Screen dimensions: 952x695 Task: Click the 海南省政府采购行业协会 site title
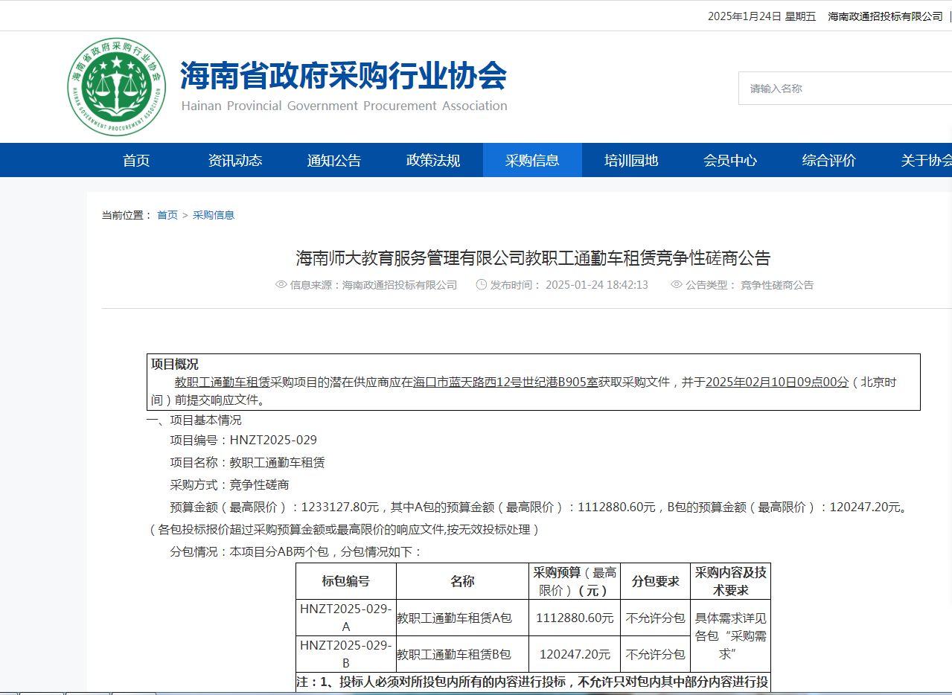pos(343,76)
